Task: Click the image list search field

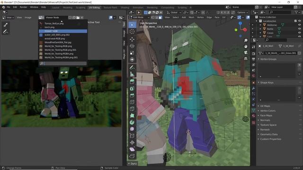Action: tap(63, 63)
